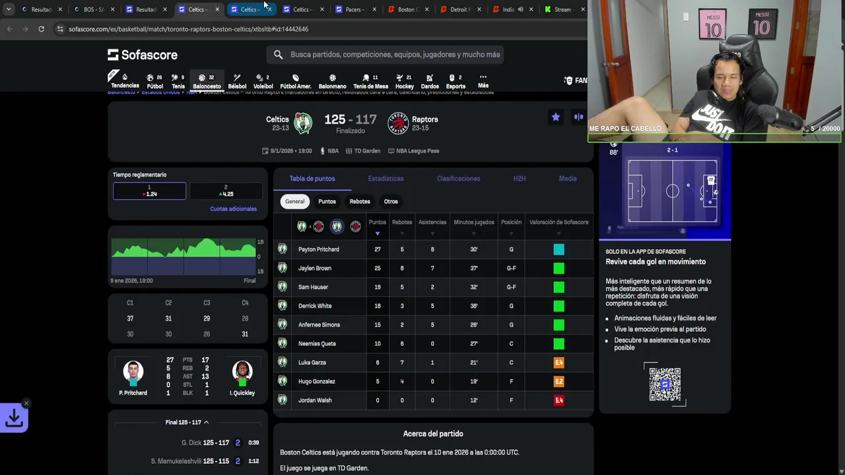
Task: Filter table to Celtics players only
Action: 337,227
